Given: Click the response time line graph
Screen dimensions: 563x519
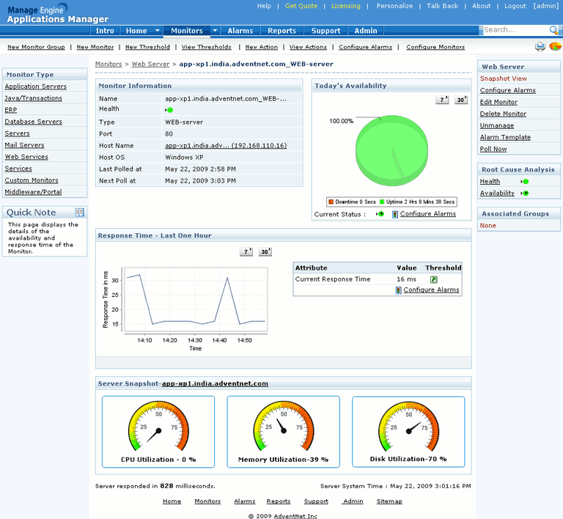Looking at the screenshot, I should (196, 301).
